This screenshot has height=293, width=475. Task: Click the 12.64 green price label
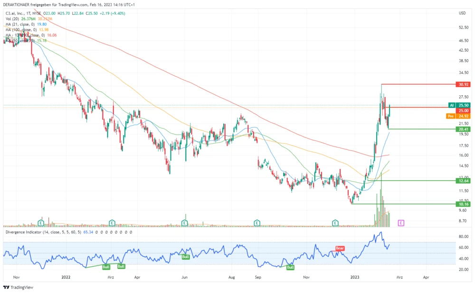[x=464, y=181]
